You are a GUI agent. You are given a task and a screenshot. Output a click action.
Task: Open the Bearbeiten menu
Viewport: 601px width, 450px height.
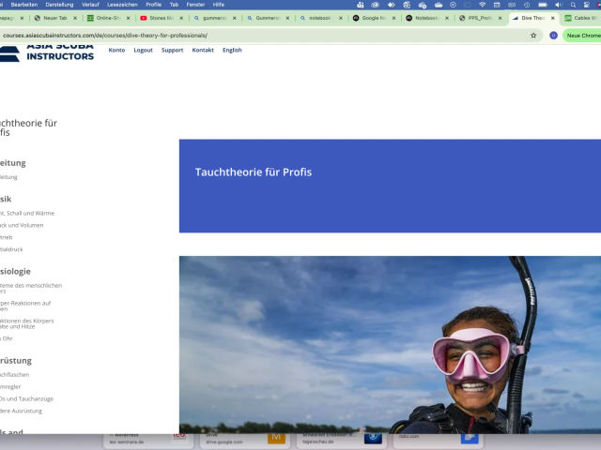24,5
